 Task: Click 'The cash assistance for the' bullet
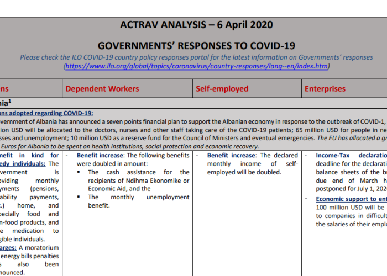point(139,172)
